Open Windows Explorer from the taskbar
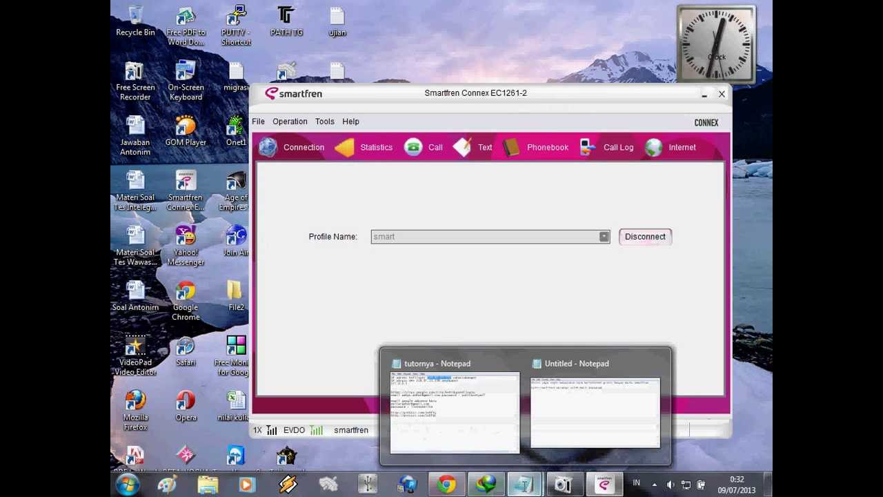Viewport: 883px width, 497px height. (207, 485)
